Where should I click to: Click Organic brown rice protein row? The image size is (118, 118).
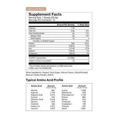point(59,61)
